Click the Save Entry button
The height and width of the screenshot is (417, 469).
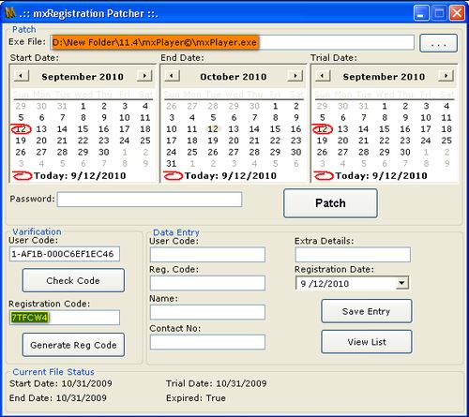(x=367, y=311)
